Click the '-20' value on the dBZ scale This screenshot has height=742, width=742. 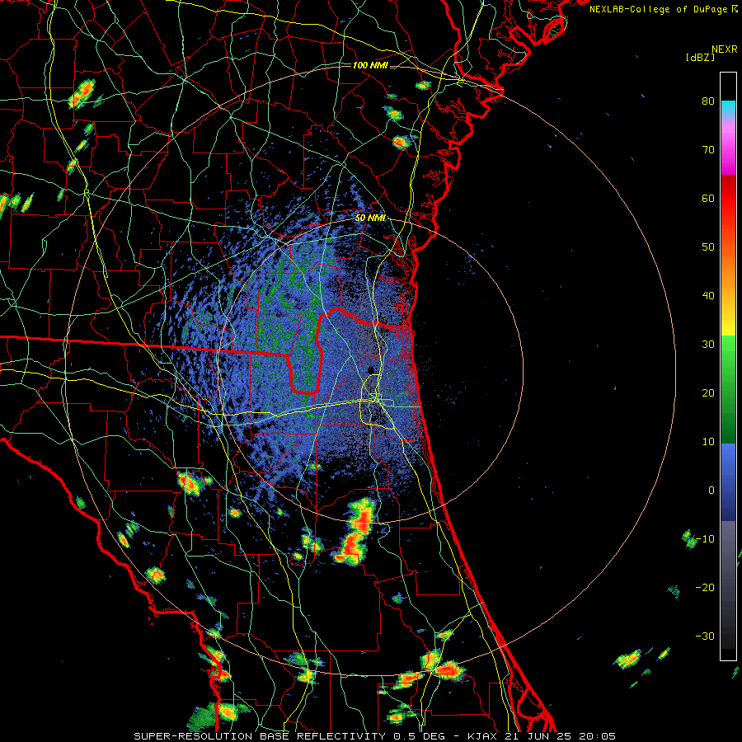tap(705, 588)
